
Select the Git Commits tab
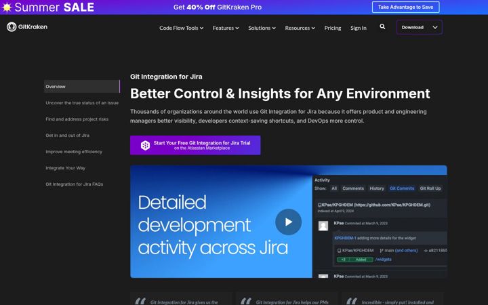click(x=402, y=188)
